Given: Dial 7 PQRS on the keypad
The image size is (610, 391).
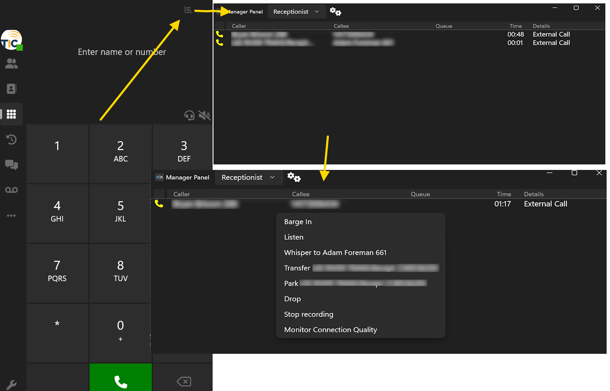Looking at the screenshot, I should tap(57, 273).
